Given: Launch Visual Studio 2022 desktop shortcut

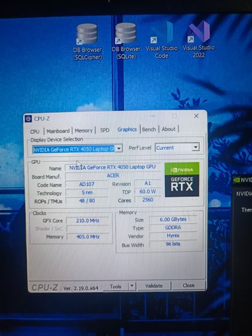Looking at the screenshot, I should click(x=199, y=39).
